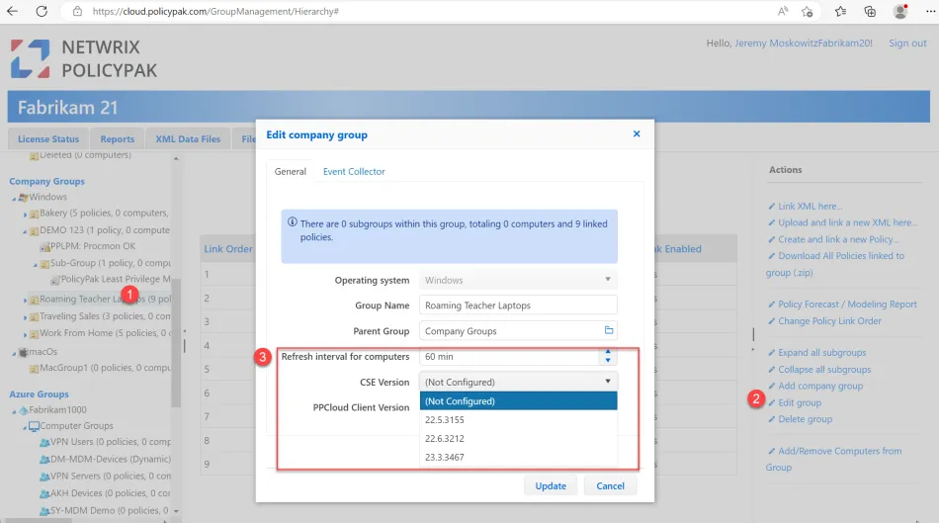Image resolution: width=939 pixels, height=523 pixels.
Task: Click the browser back arrow
Action: [x=13, y=12]
